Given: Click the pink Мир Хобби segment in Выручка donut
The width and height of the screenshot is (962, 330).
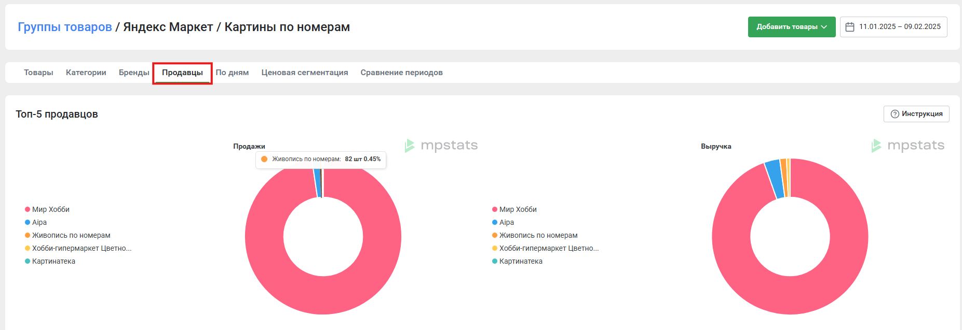Looking at the screenshot, I should coord(790,295).
